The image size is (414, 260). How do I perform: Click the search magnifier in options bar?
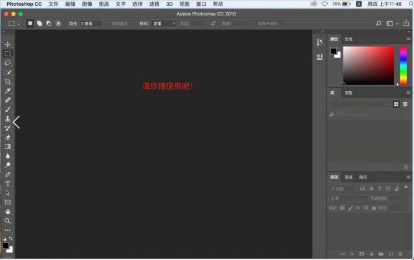378,23
